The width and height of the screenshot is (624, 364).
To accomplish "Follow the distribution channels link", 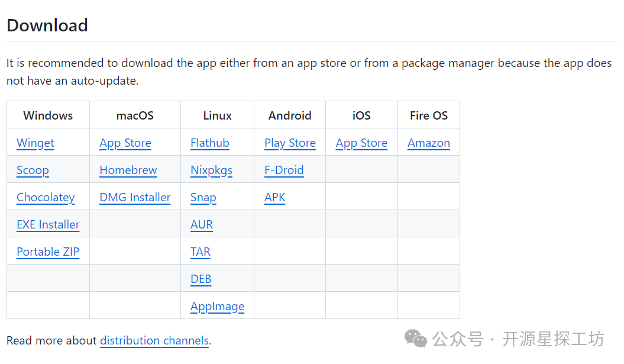I will click(154, 340).
